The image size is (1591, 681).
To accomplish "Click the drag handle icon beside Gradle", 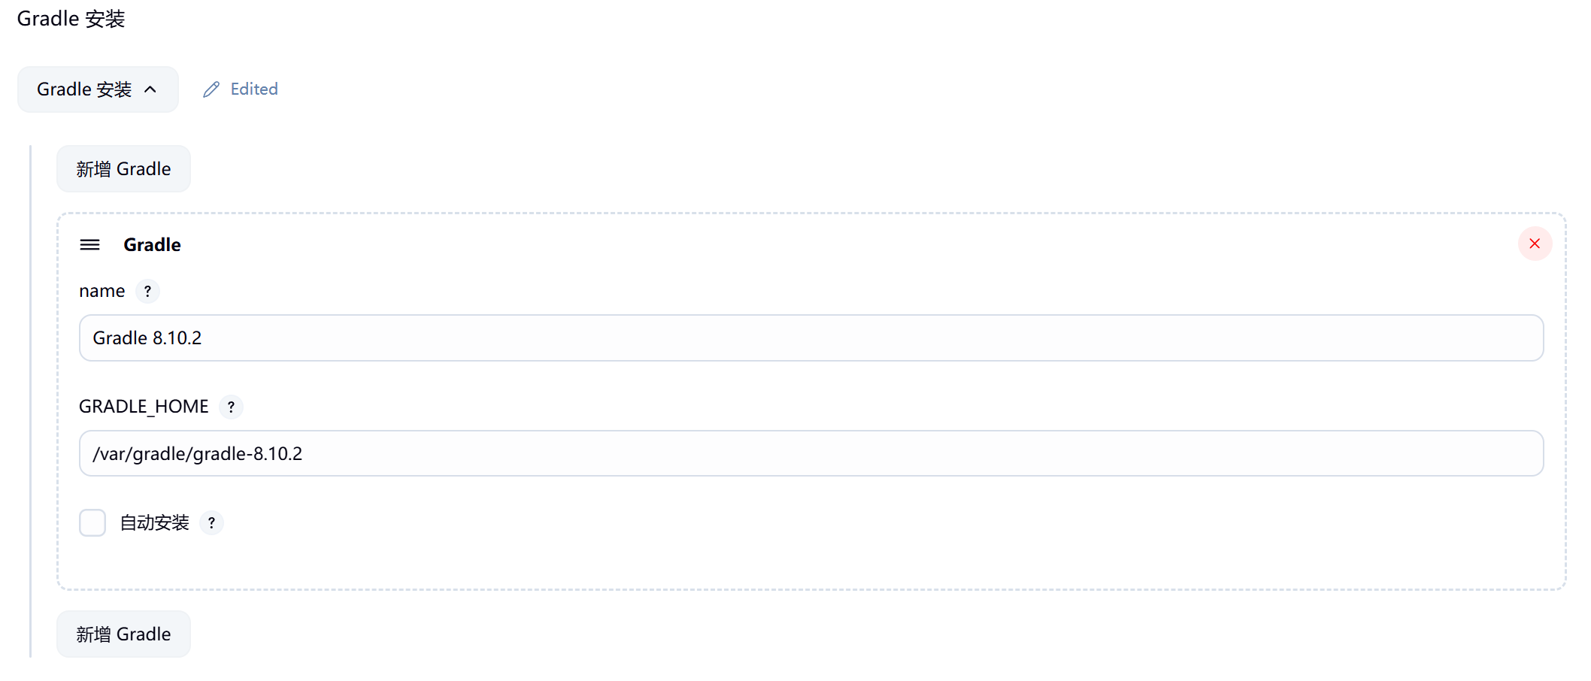I will coord(89,244).
